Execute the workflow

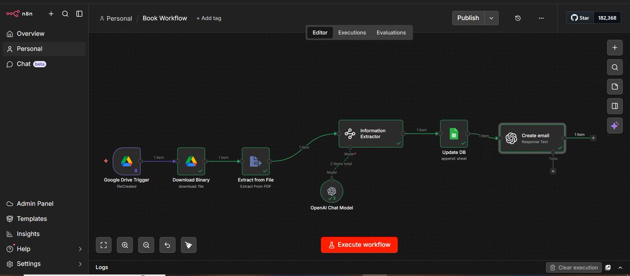[359, 245]
